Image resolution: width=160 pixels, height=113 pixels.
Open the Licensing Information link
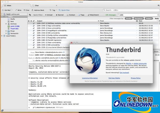[x=90, y=78]
